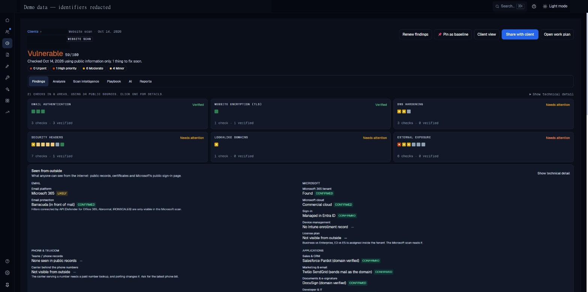This screenshot has width=588, height=292.
Task: Open the Scan intelligence tab
Action: [x=86, y=81]
